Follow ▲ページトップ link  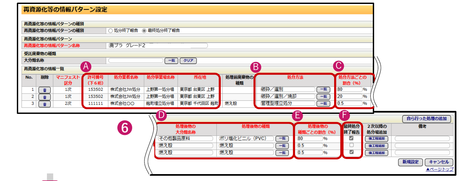440,169
